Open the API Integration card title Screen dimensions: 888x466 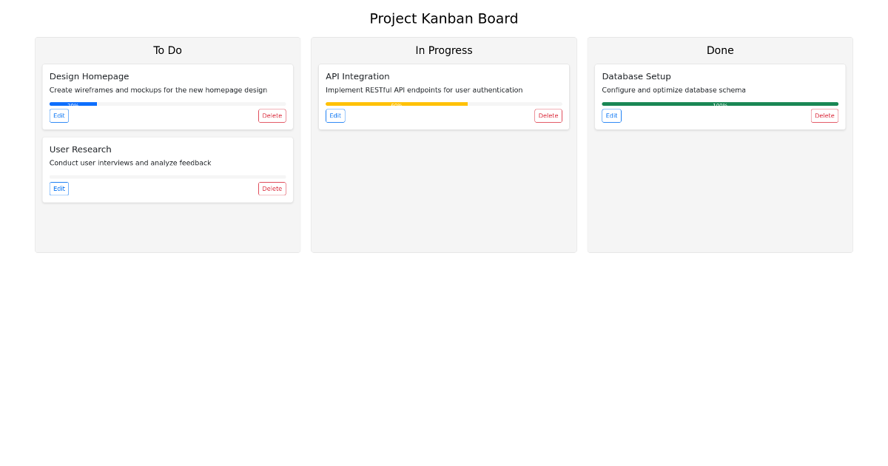358,76
